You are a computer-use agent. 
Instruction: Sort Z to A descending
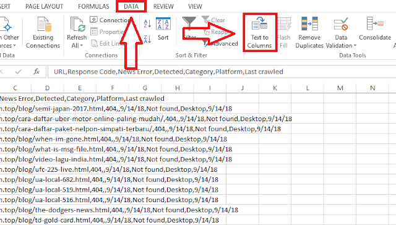tap(147, 40)
